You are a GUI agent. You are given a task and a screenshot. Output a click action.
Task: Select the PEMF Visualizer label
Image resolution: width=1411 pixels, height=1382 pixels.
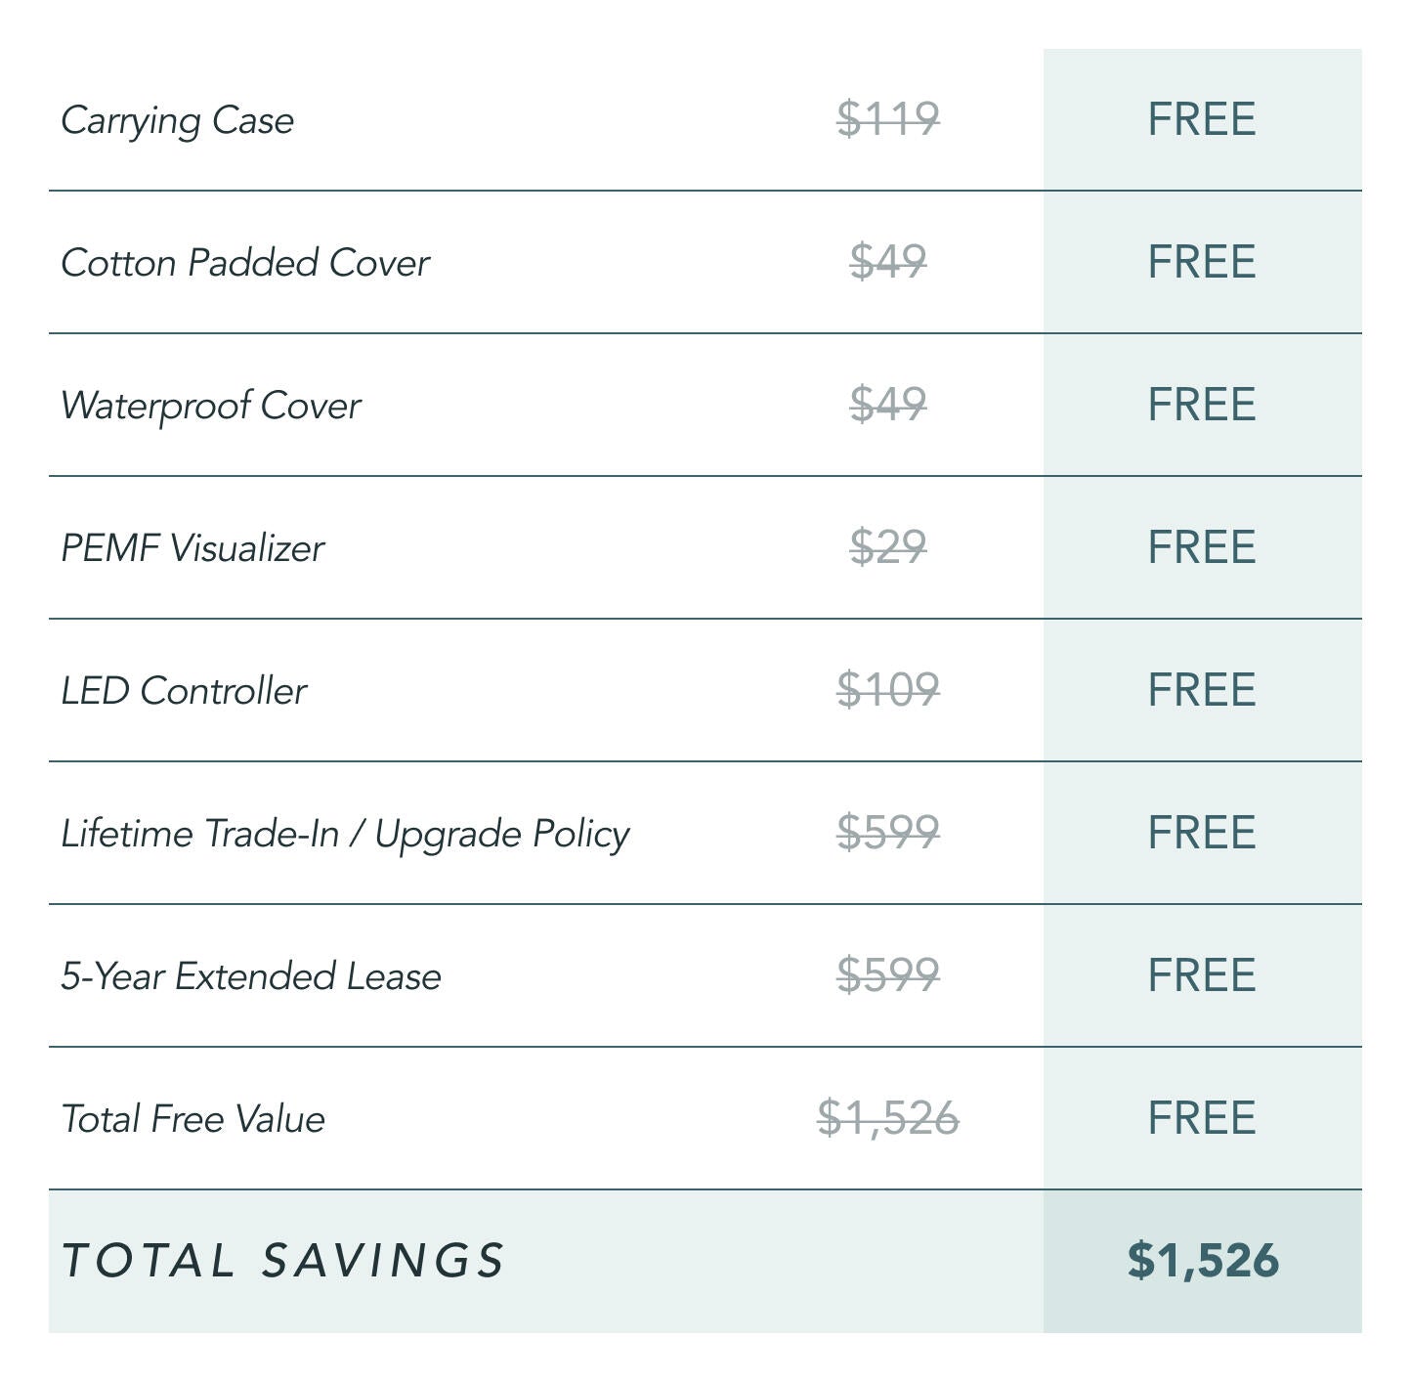click(x=192, y=548)
